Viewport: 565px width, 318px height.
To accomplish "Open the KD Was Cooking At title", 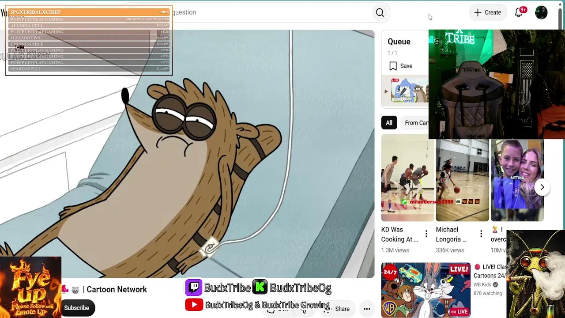I will pyautogui.click(x=399, y=235).
